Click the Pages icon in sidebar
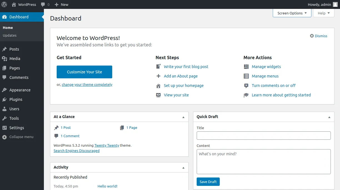 (4, 68)
